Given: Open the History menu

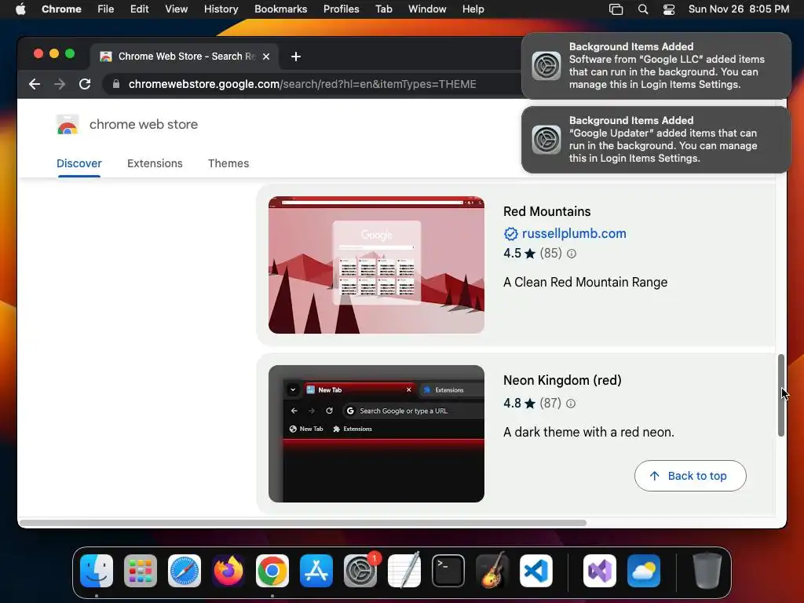Looking at the screenshot, I should coord(221,9).
